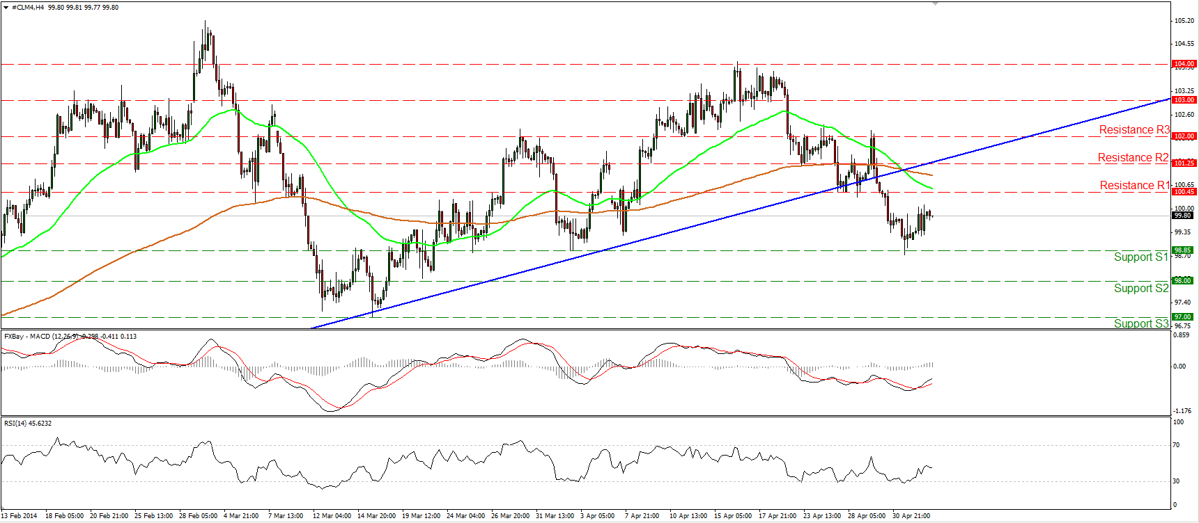
Task: Click the 30 Apr 21:00 time label
Action: (912, 516)
